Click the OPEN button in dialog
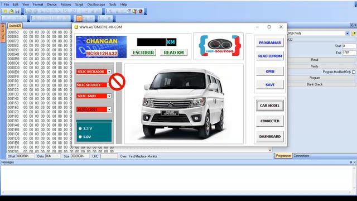 tap(270, 71)
